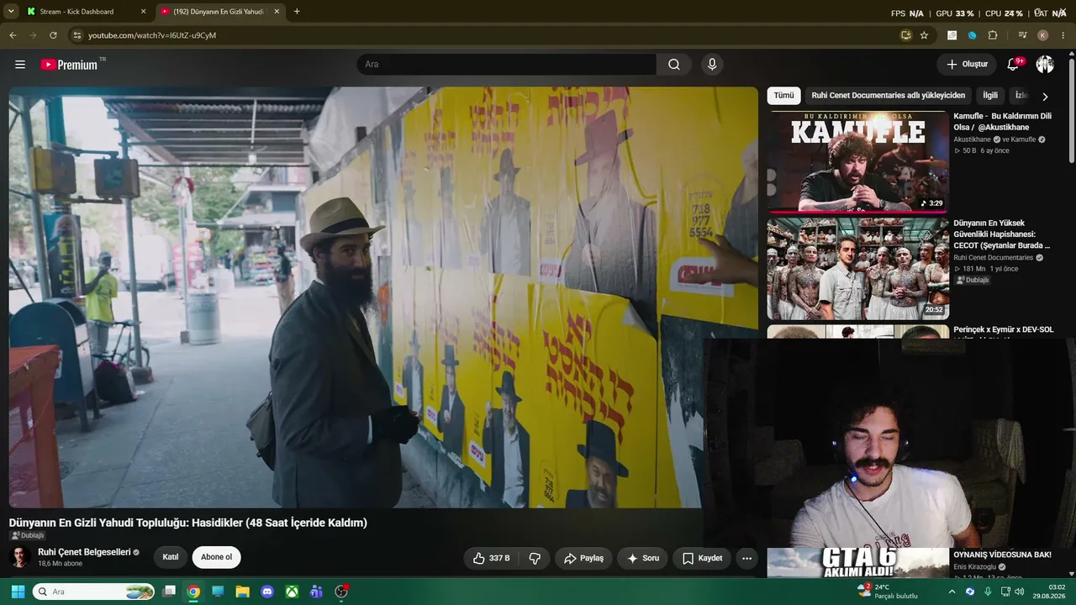Click the YouTube search magnifier button
1076x605 pixels.
pyautogui.click(x=674, y=65)
